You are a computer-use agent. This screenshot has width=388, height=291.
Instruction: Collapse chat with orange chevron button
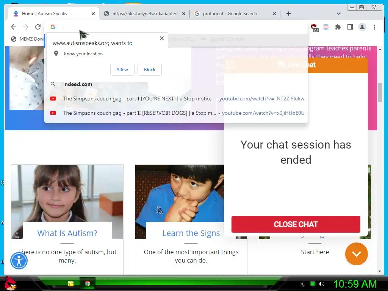(x=356, y=253)
